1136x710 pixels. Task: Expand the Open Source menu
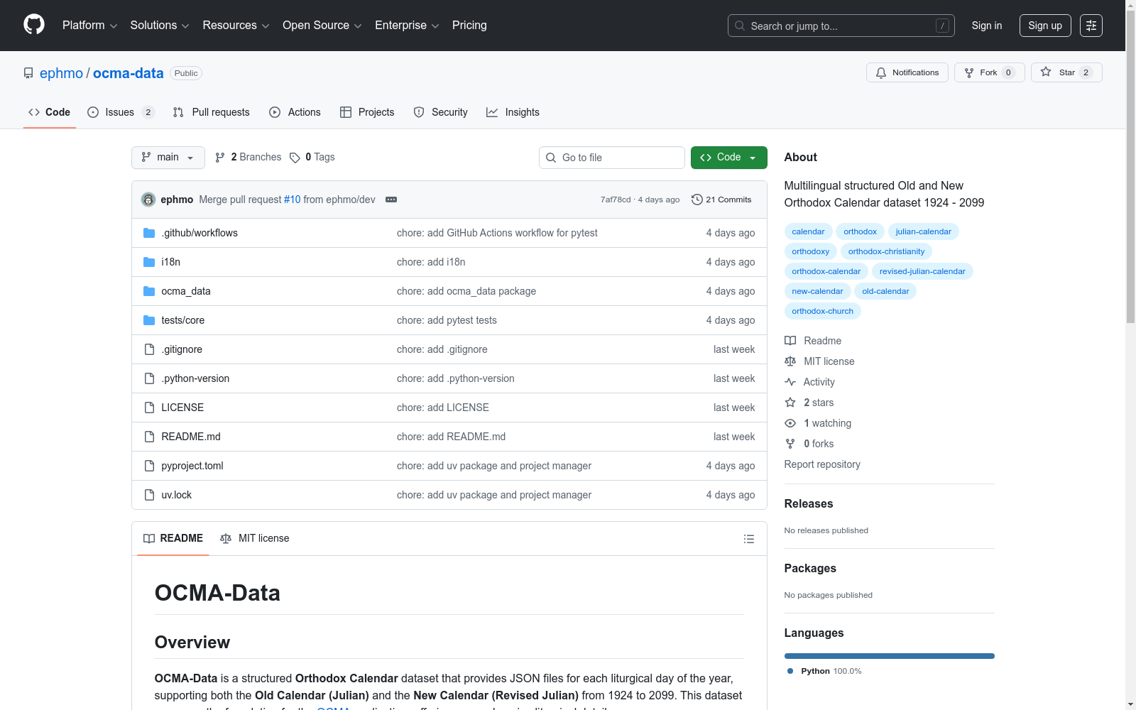(322, 26)
